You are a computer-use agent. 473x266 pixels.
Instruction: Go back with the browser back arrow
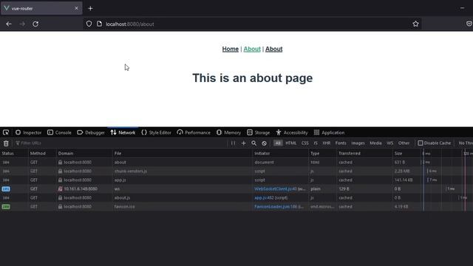tap(9, 24)
